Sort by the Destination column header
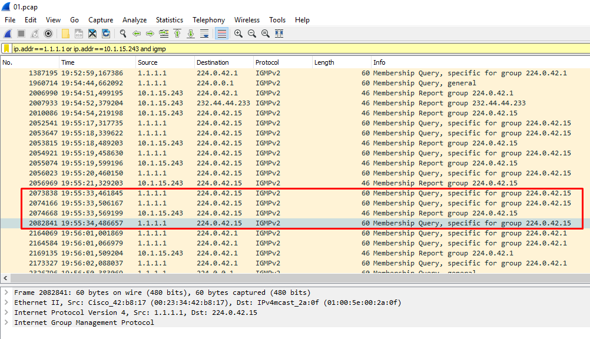 pyautogui.click(x=224, y=62)
